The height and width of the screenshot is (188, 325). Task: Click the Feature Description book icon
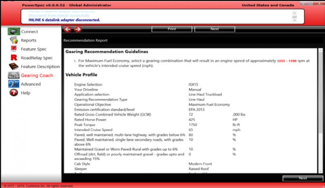pyautogui.click(x=14, y=66)
